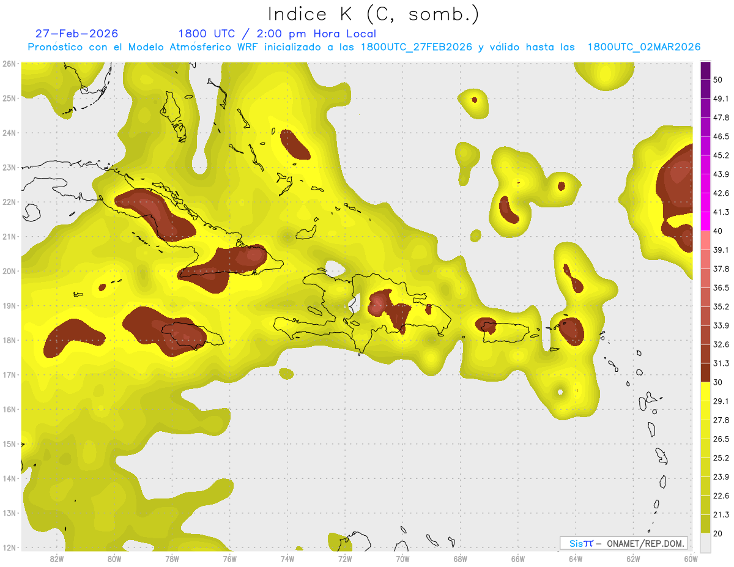Click the color scale value "31.3"

coord(721,363)
